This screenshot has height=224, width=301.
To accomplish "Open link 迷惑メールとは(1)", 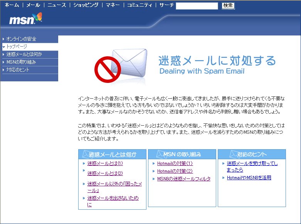I will pos(105,163).
